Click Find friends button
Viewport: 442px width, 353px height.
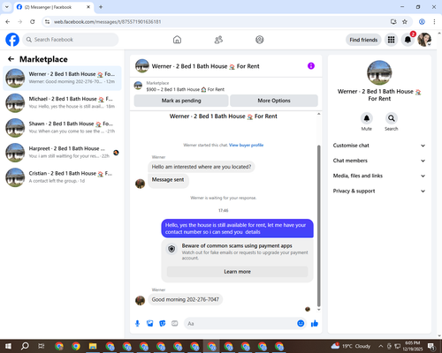363,40
